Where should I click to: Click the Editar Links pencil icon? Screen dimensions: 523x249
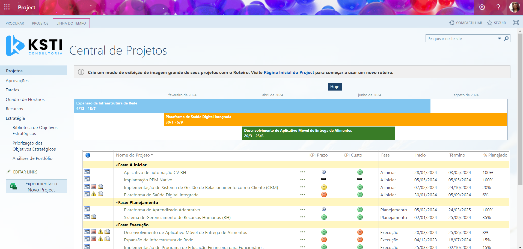pos(8,172)
